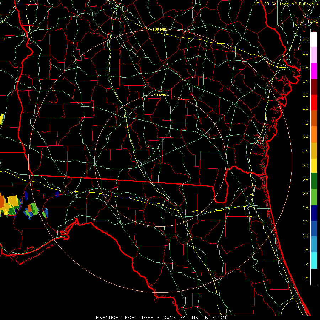This screenshot has width=320, height=320.
Task: Click the light pink legend swatch
Action: [314, 54]
